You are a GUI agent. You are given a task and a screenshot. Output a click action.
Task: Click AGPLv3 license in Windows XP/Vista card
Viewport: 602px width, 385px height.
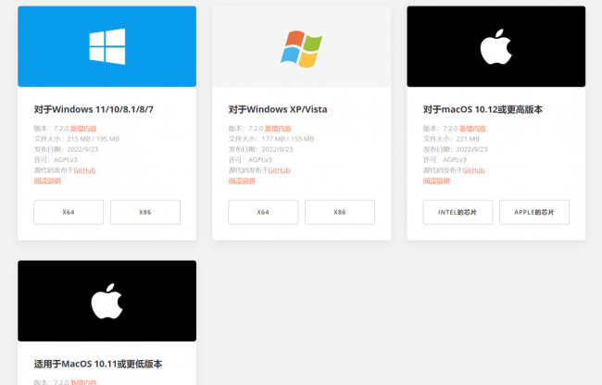coord(260,159)
